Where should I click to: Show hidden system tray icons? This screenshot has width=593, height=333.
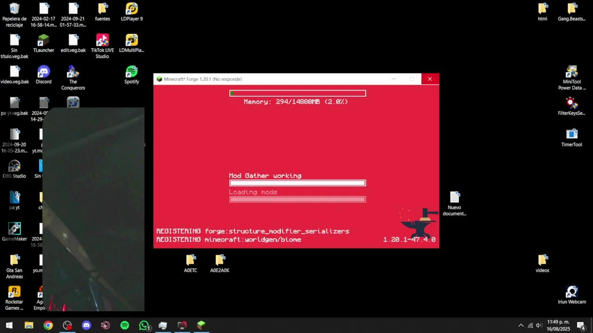(521, 326)
